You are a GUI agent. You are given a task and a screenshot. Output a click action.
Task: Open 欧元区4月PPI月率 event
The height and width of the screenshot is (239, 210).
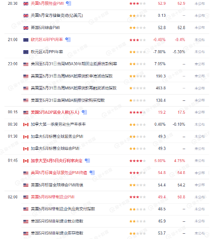[x=47, y=39]
